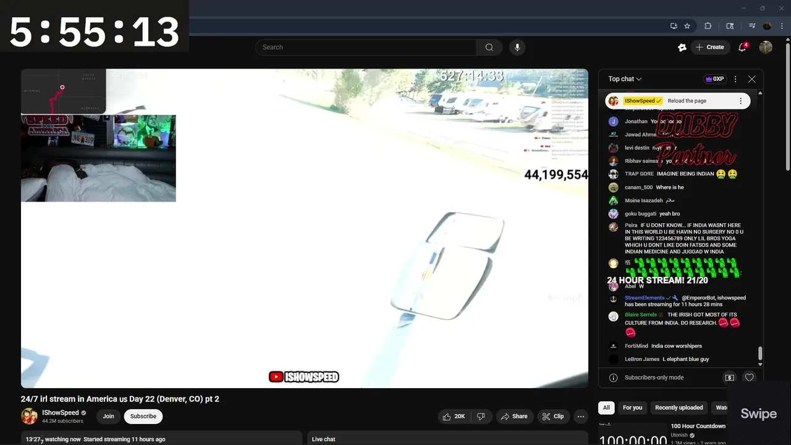Click the Clip button
The image size is (791, 445).
tap(553, 417)
